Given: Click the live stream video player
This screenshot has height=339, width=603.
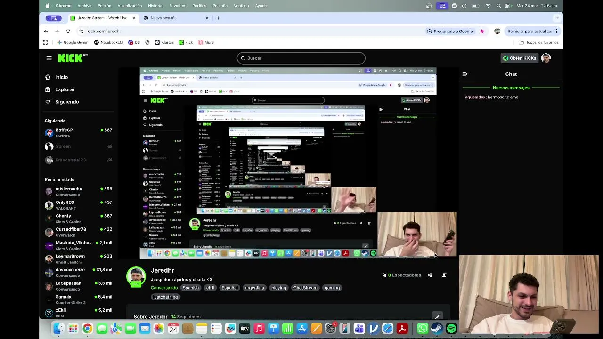Looking at the screenshot, I should tap(288, 163).
